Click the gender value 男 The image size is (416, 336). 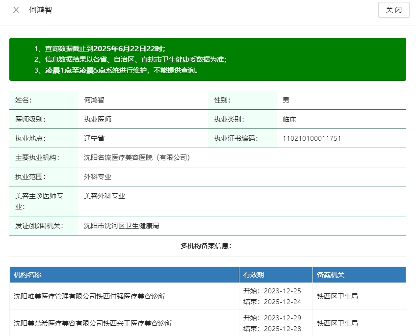[286, 100]
